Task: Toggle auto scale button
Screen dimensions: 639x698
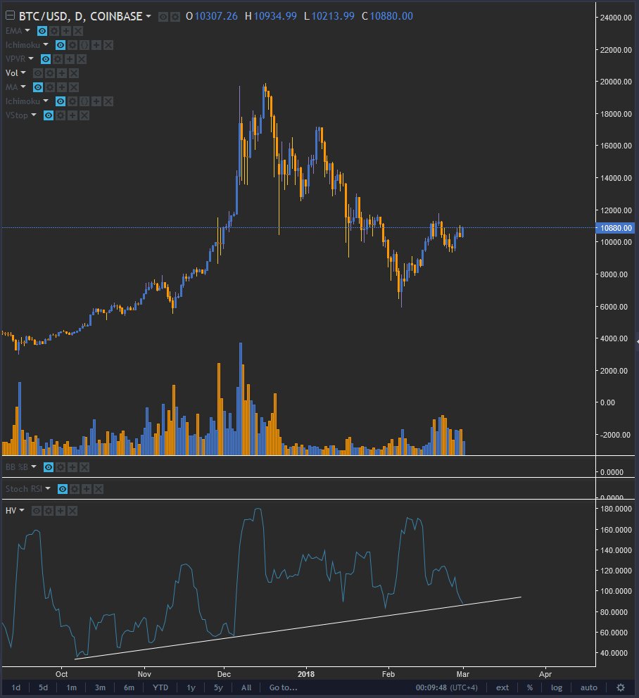Action: pyautogui.click(x=588, y=687)
